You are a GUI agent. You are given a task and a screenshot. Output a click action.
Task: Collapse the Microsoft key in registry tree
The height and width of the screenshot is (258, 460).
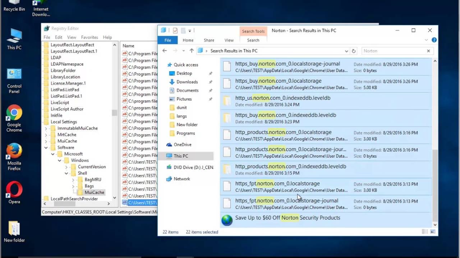[53, 154]
